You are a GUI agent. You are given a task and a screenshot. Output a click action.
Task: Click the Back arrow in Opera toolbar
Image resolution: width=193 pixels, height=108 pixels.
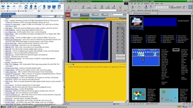click(x=8, y=7)
